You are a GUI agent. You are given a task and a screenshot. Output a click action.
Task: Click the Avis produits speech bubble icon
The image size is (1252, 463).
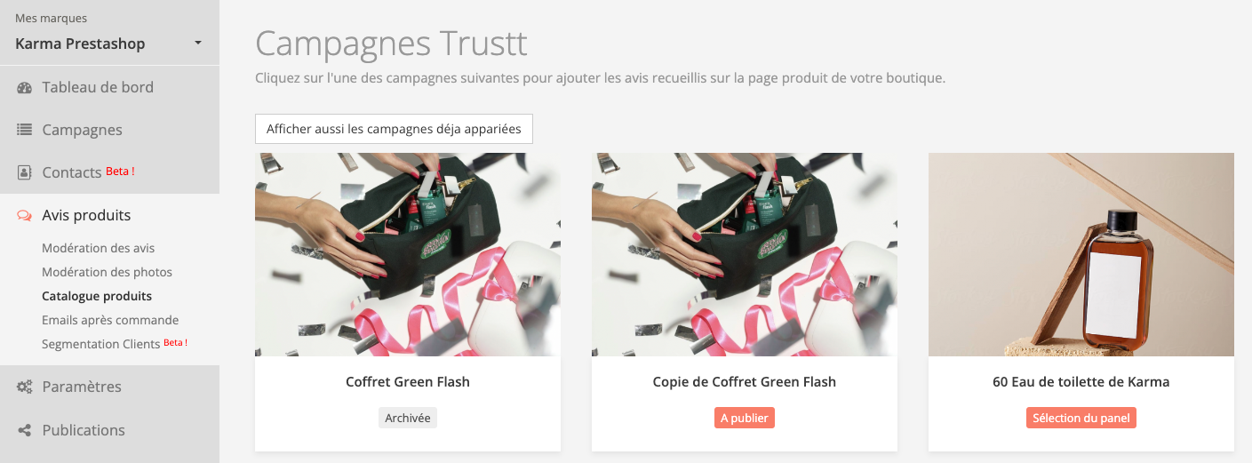(x=25, y=215)
